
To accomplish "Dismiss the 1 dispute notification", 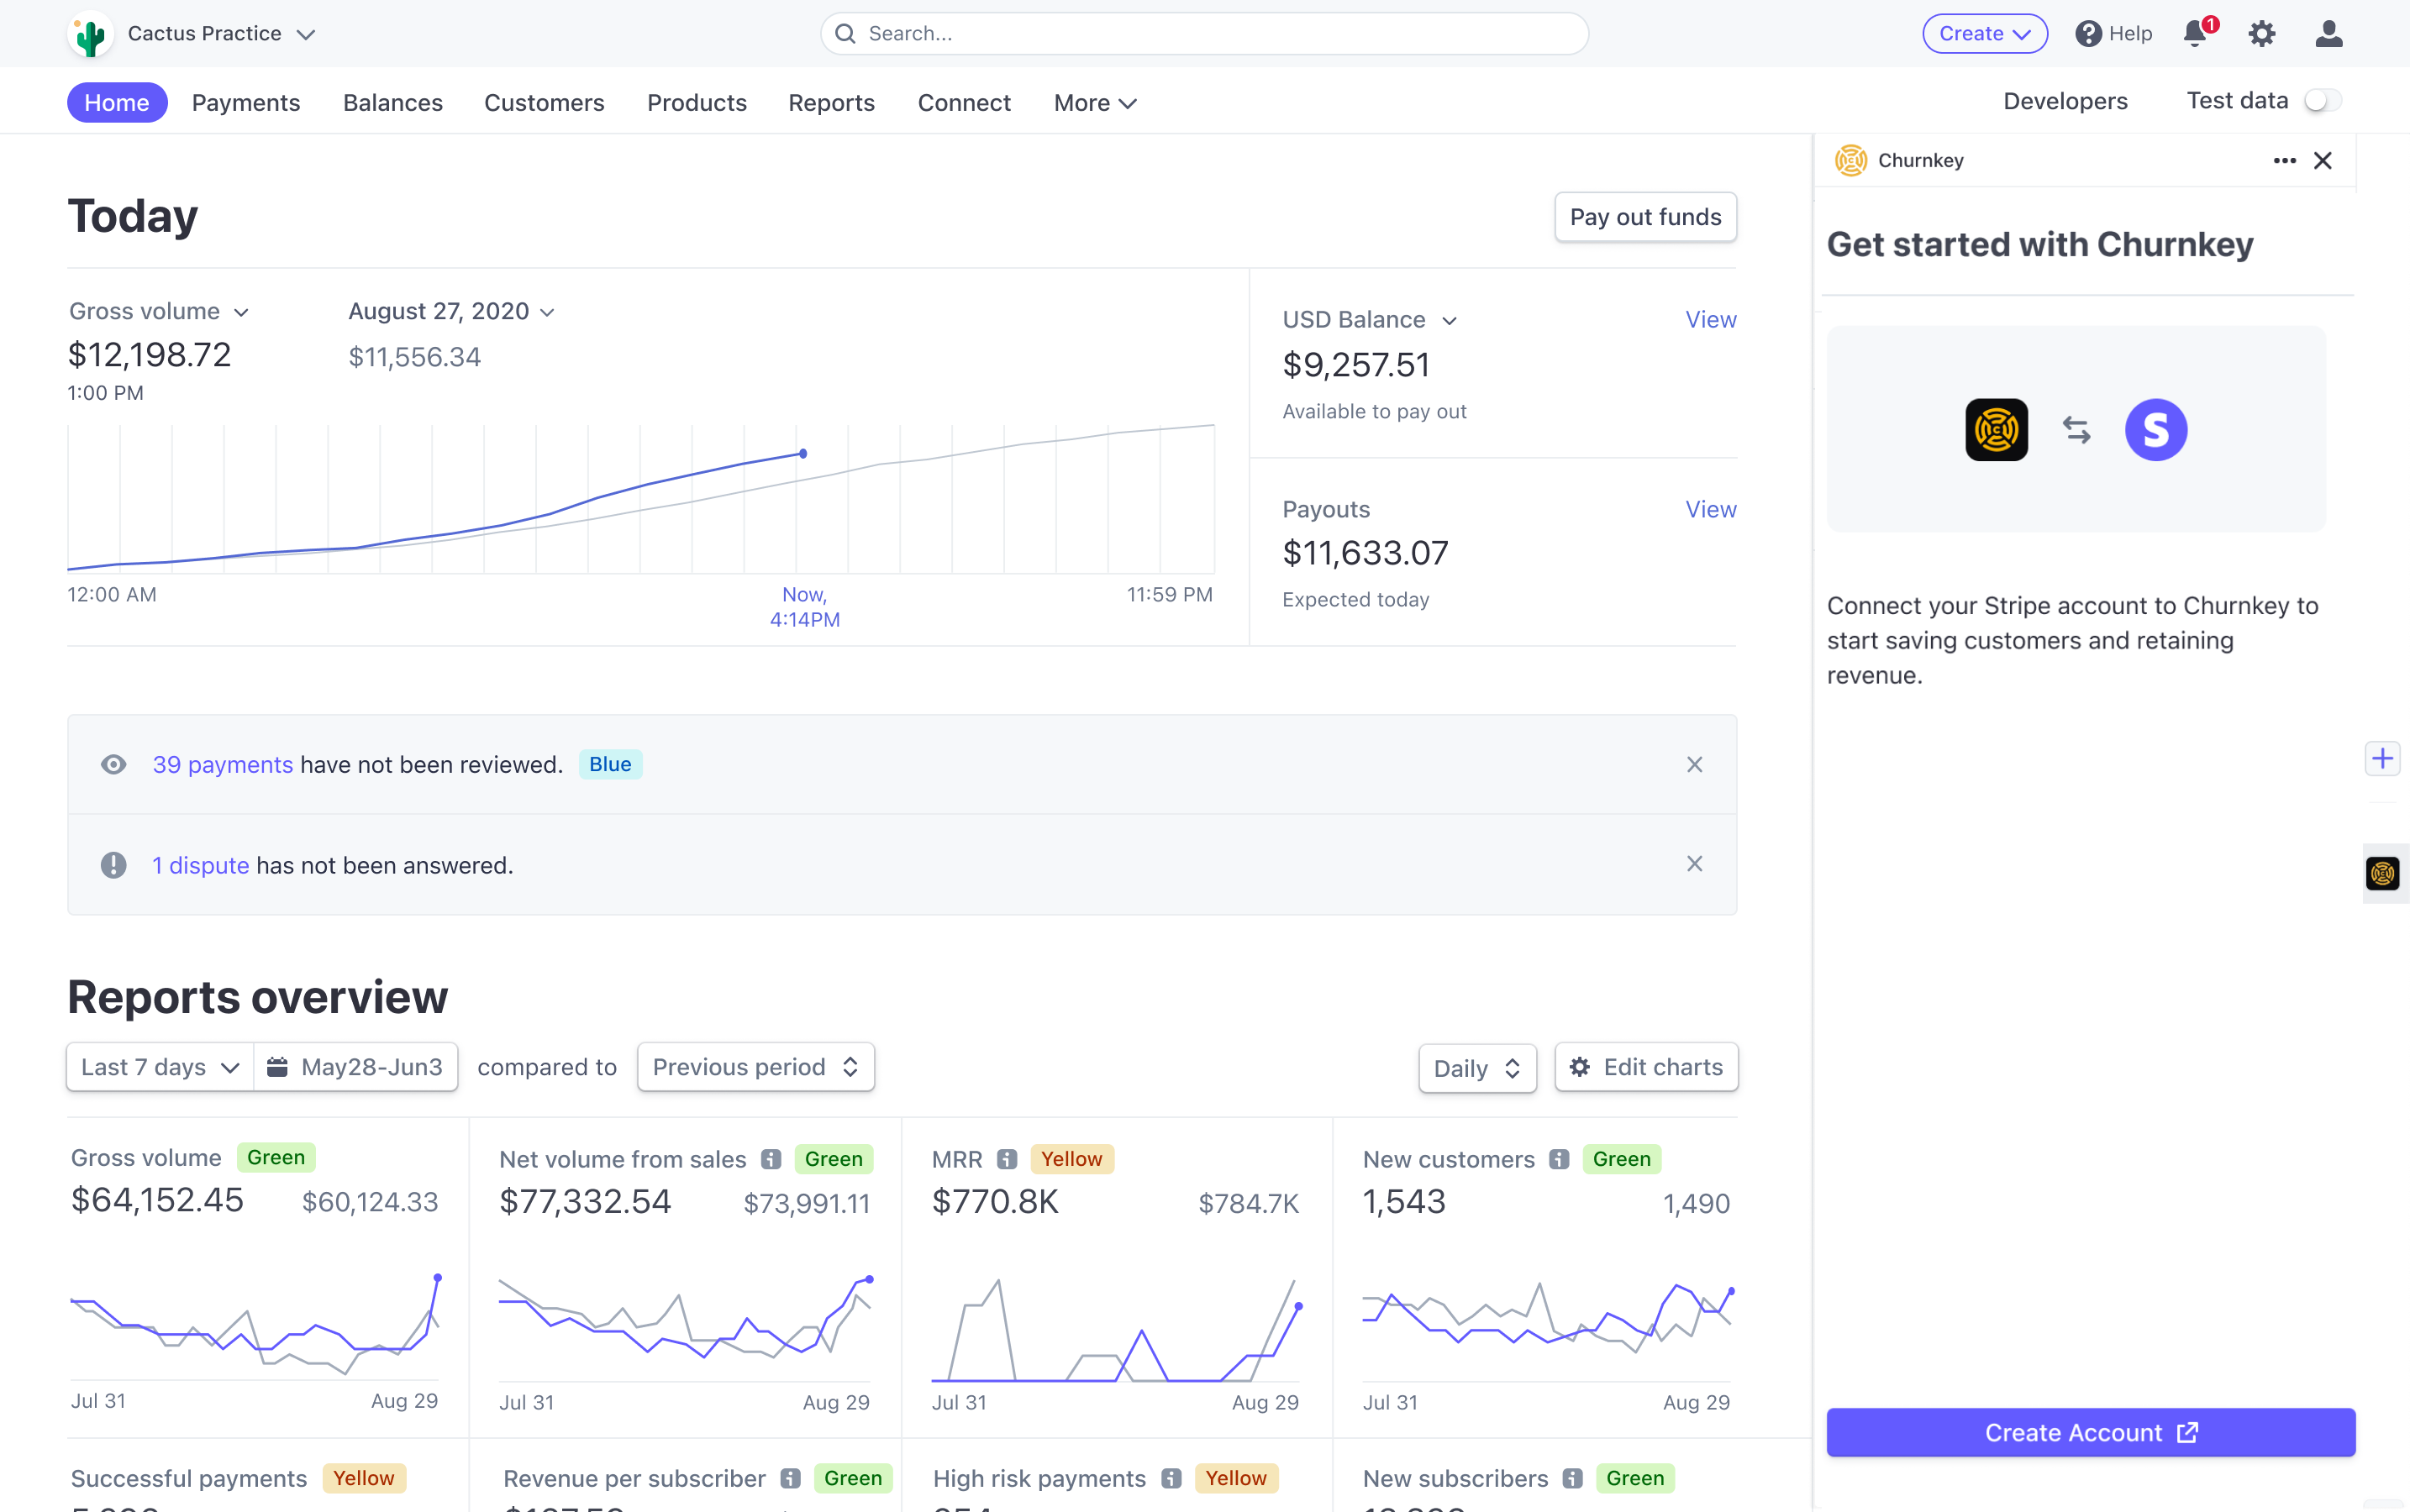I will 1696,864.
